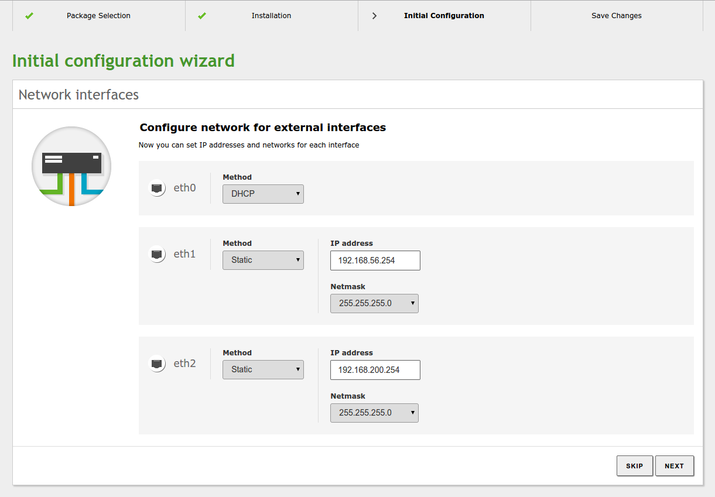
Task: Click the eth0 interface label
Action: point(184,188)
